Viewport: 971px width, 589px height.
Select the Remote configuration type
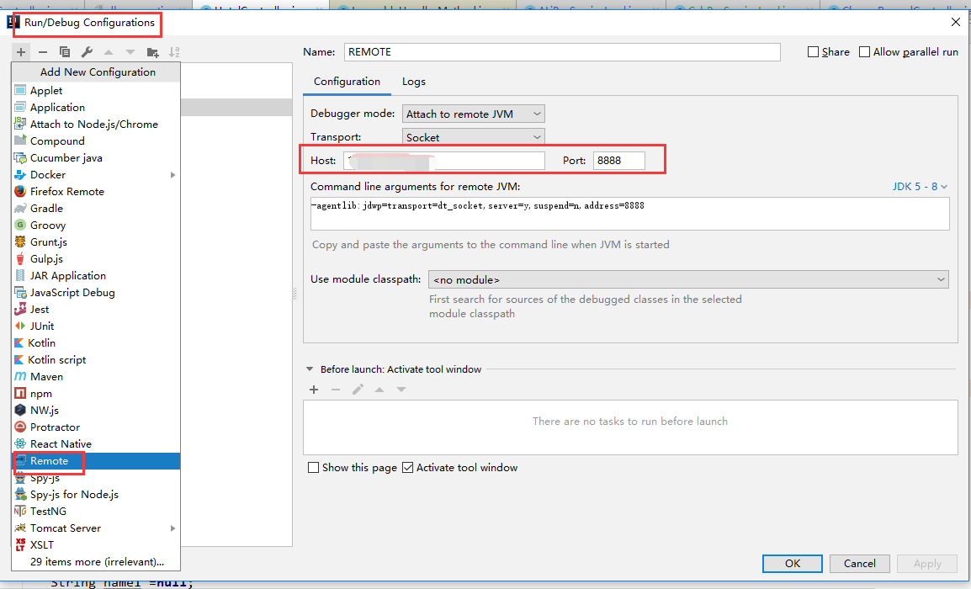(x=96, y=461)
